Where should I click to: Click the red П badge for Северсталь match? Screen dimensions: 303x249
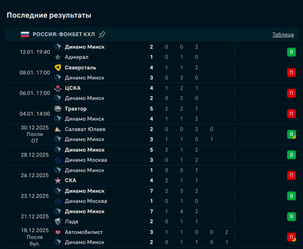click(x=291, y=73)
